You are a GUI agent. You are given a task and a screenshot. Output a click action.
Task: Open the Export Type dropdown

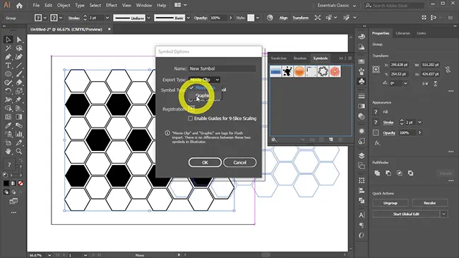pyautogui.click(x=204, y=80)
